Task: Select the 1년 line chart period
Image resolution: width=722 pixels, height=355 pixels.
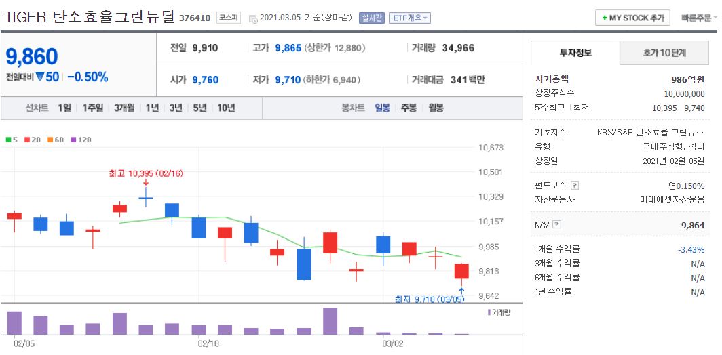Action: point(152,108)
